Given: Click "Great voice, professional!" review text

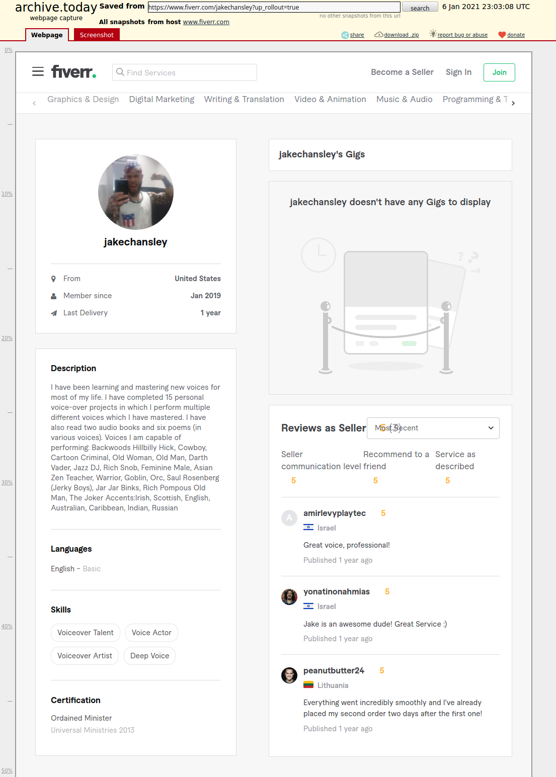Looking at the screenshot, I should 347,545.
